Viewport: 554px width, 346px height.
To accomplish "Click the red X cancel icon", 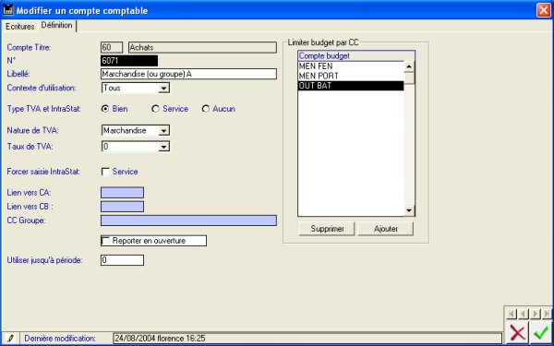I will 517,333.
